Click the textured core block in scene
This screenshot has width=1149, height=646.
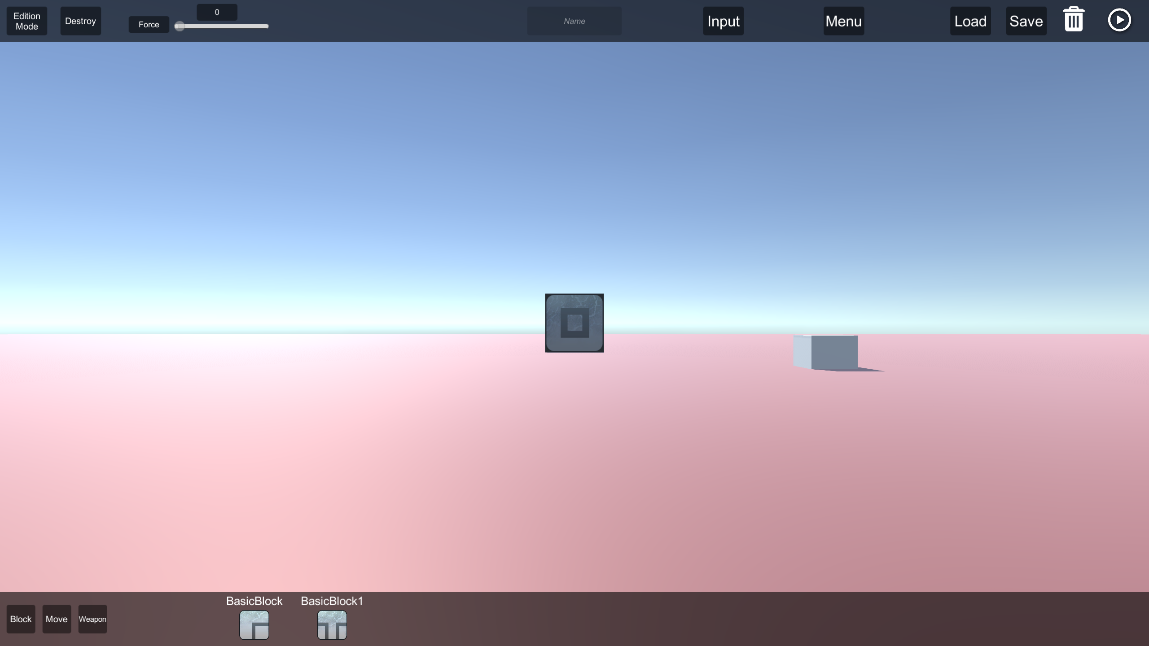click(x=574, y=323)
